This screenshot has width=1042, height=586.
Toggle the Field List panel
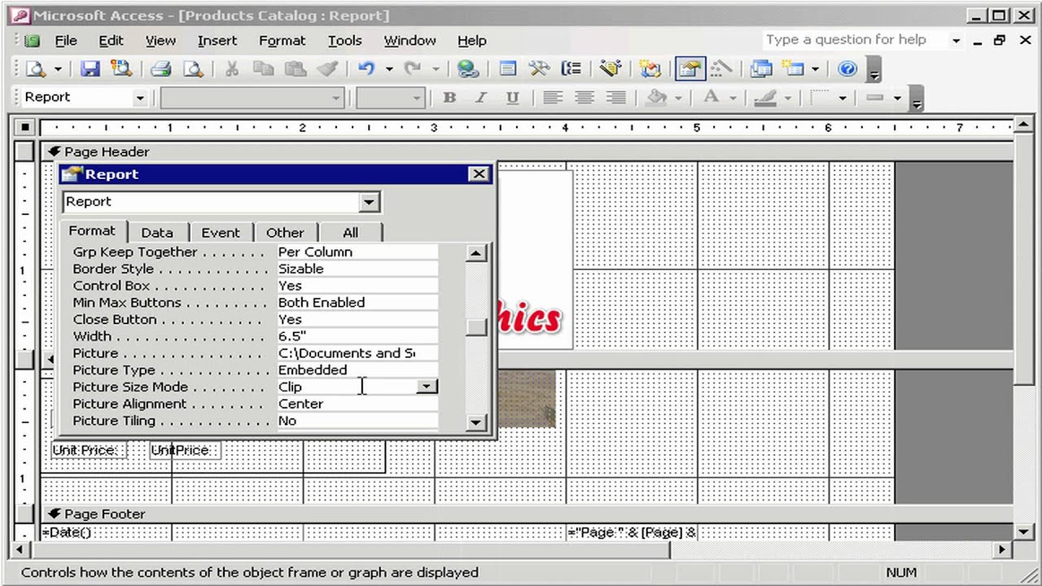507,69
